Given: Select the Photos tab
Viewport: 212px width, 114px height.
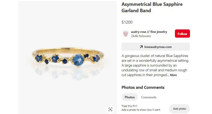Looking at the screenshot, I should (130, 97).
